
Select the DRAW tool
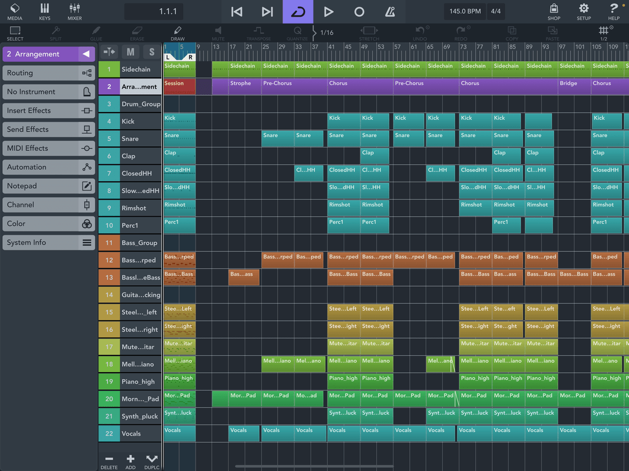coord(177,32)
